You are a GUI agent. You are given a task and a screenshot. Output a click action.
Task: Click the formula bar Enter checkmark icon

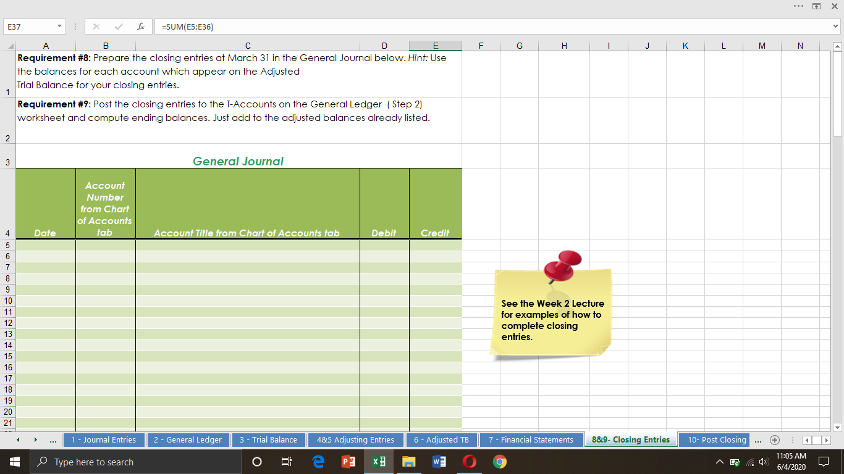119,27
